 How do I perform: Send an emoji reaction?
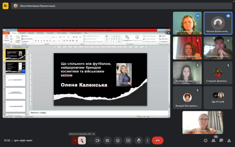(118, 140)
